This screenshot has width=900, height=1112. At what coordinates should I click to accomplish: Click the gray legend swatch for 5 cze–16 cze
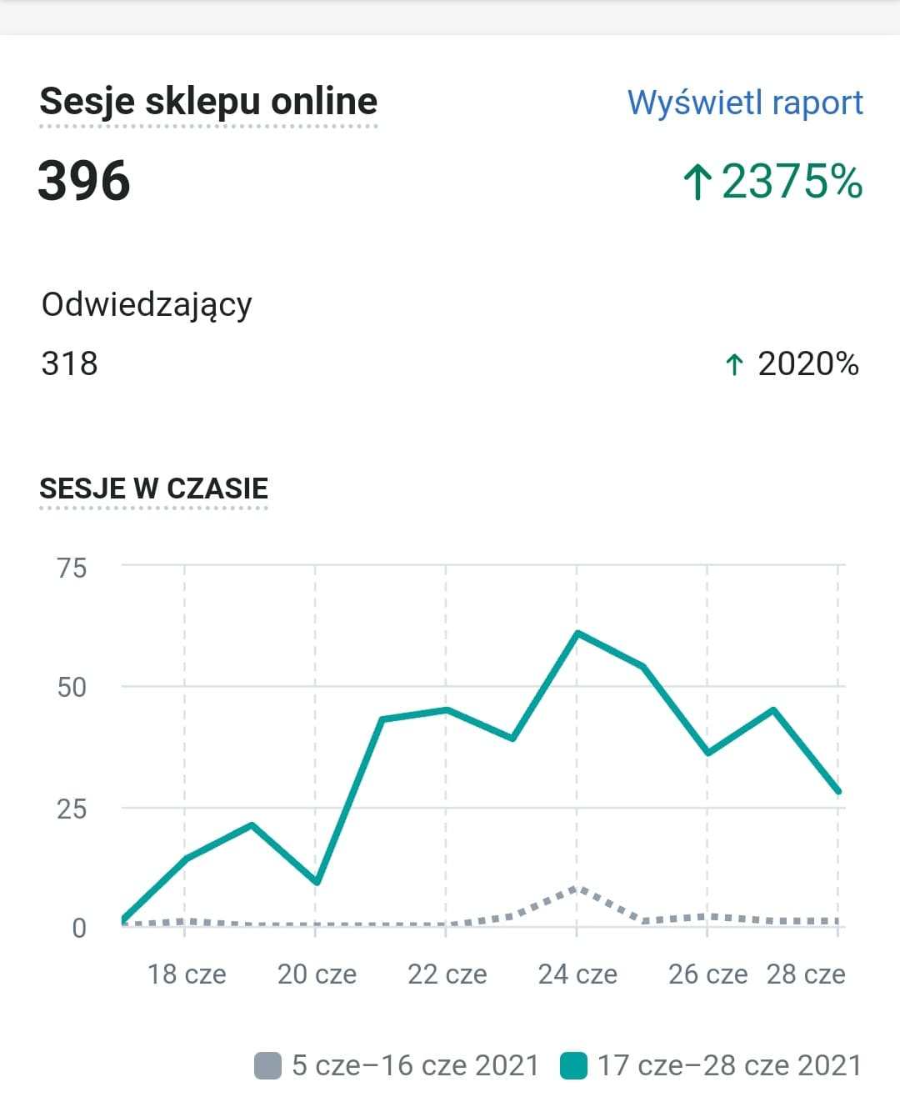(x=267, y=1065)
